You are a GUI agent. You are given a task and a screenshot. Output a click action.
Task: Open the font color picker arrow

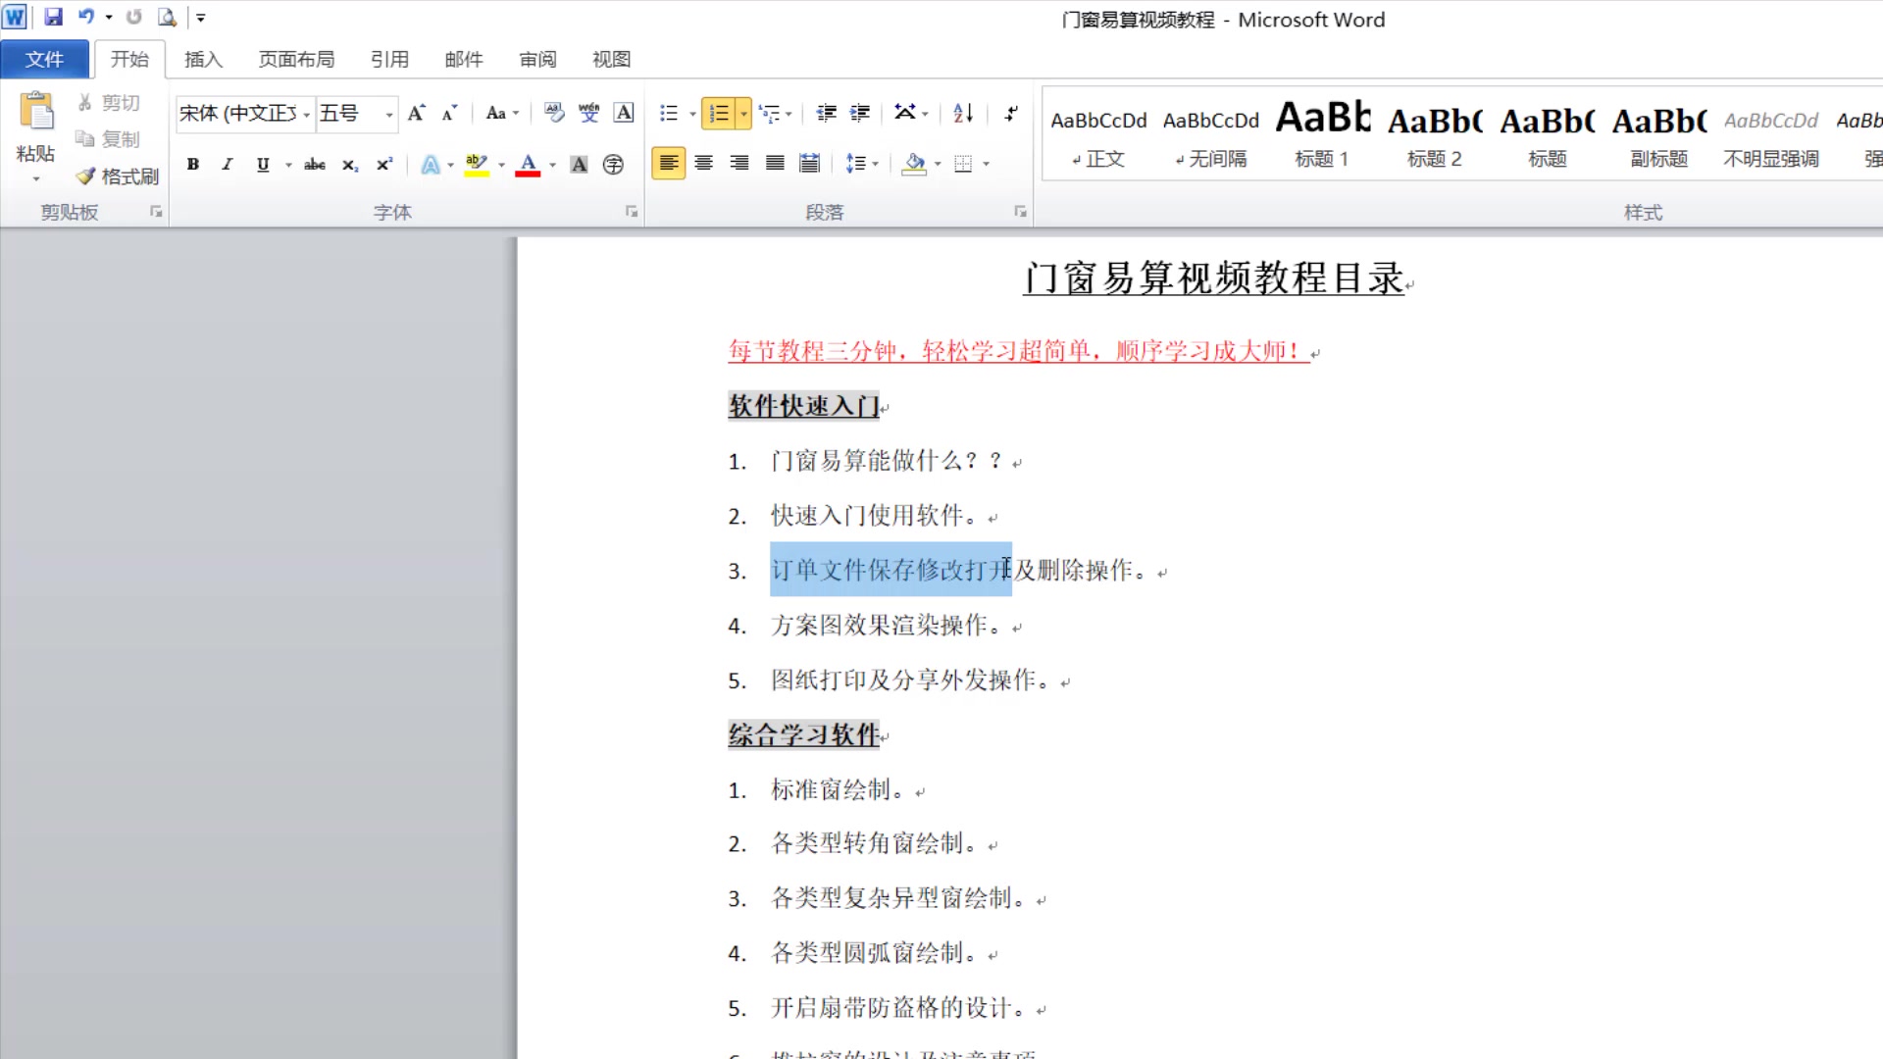pyautogui.click(x=551, y=164)
